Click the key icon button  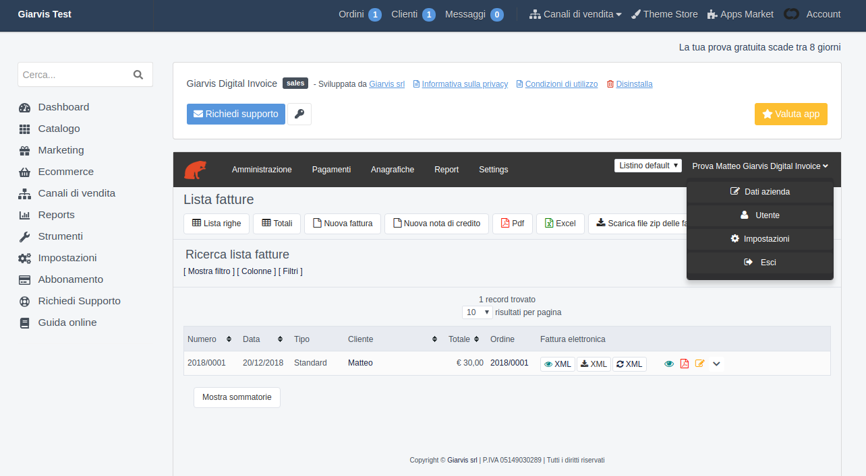(x=299, y=114)
